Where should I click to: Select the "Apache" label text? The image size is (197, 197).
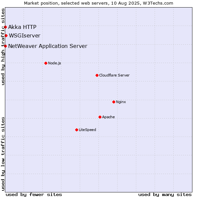[108, 117]
